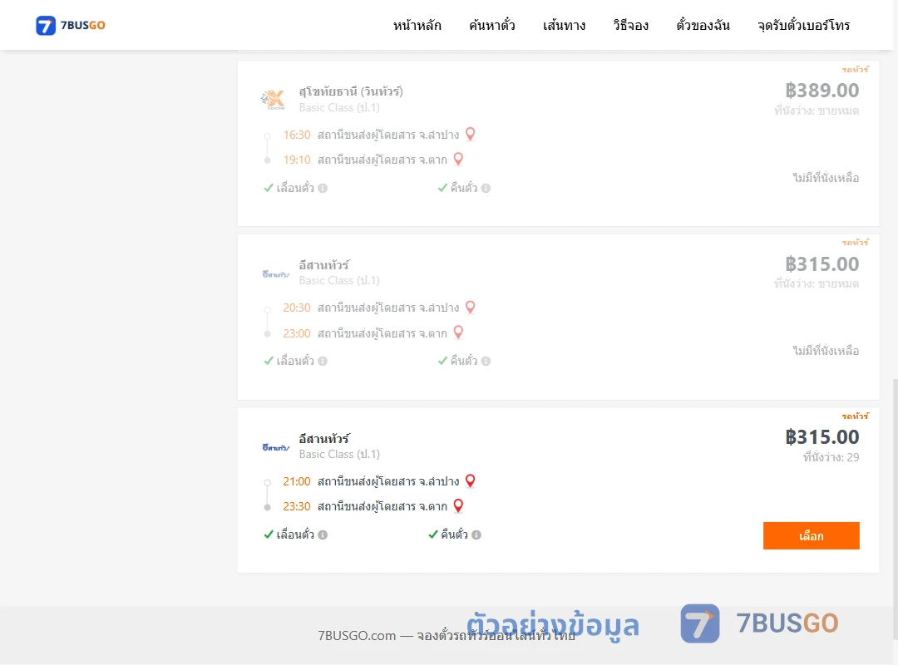Click map pin for 19:10 Tak arrival

(x=458, y=160)
